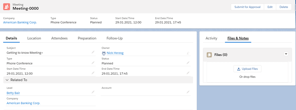
Task: Click pencil icon beside Type Phone Conference
Action: [x=93, y=63]
